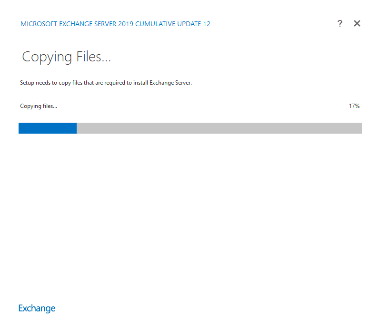Click the middle of the gray progress track

pyautogui.click(x=219, y=128)
